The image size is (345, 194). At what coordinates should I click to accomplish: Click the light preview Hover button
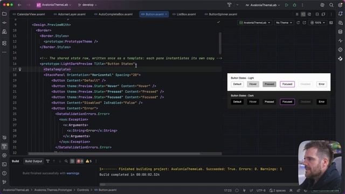pyautogui.click(x=253, y=84)
